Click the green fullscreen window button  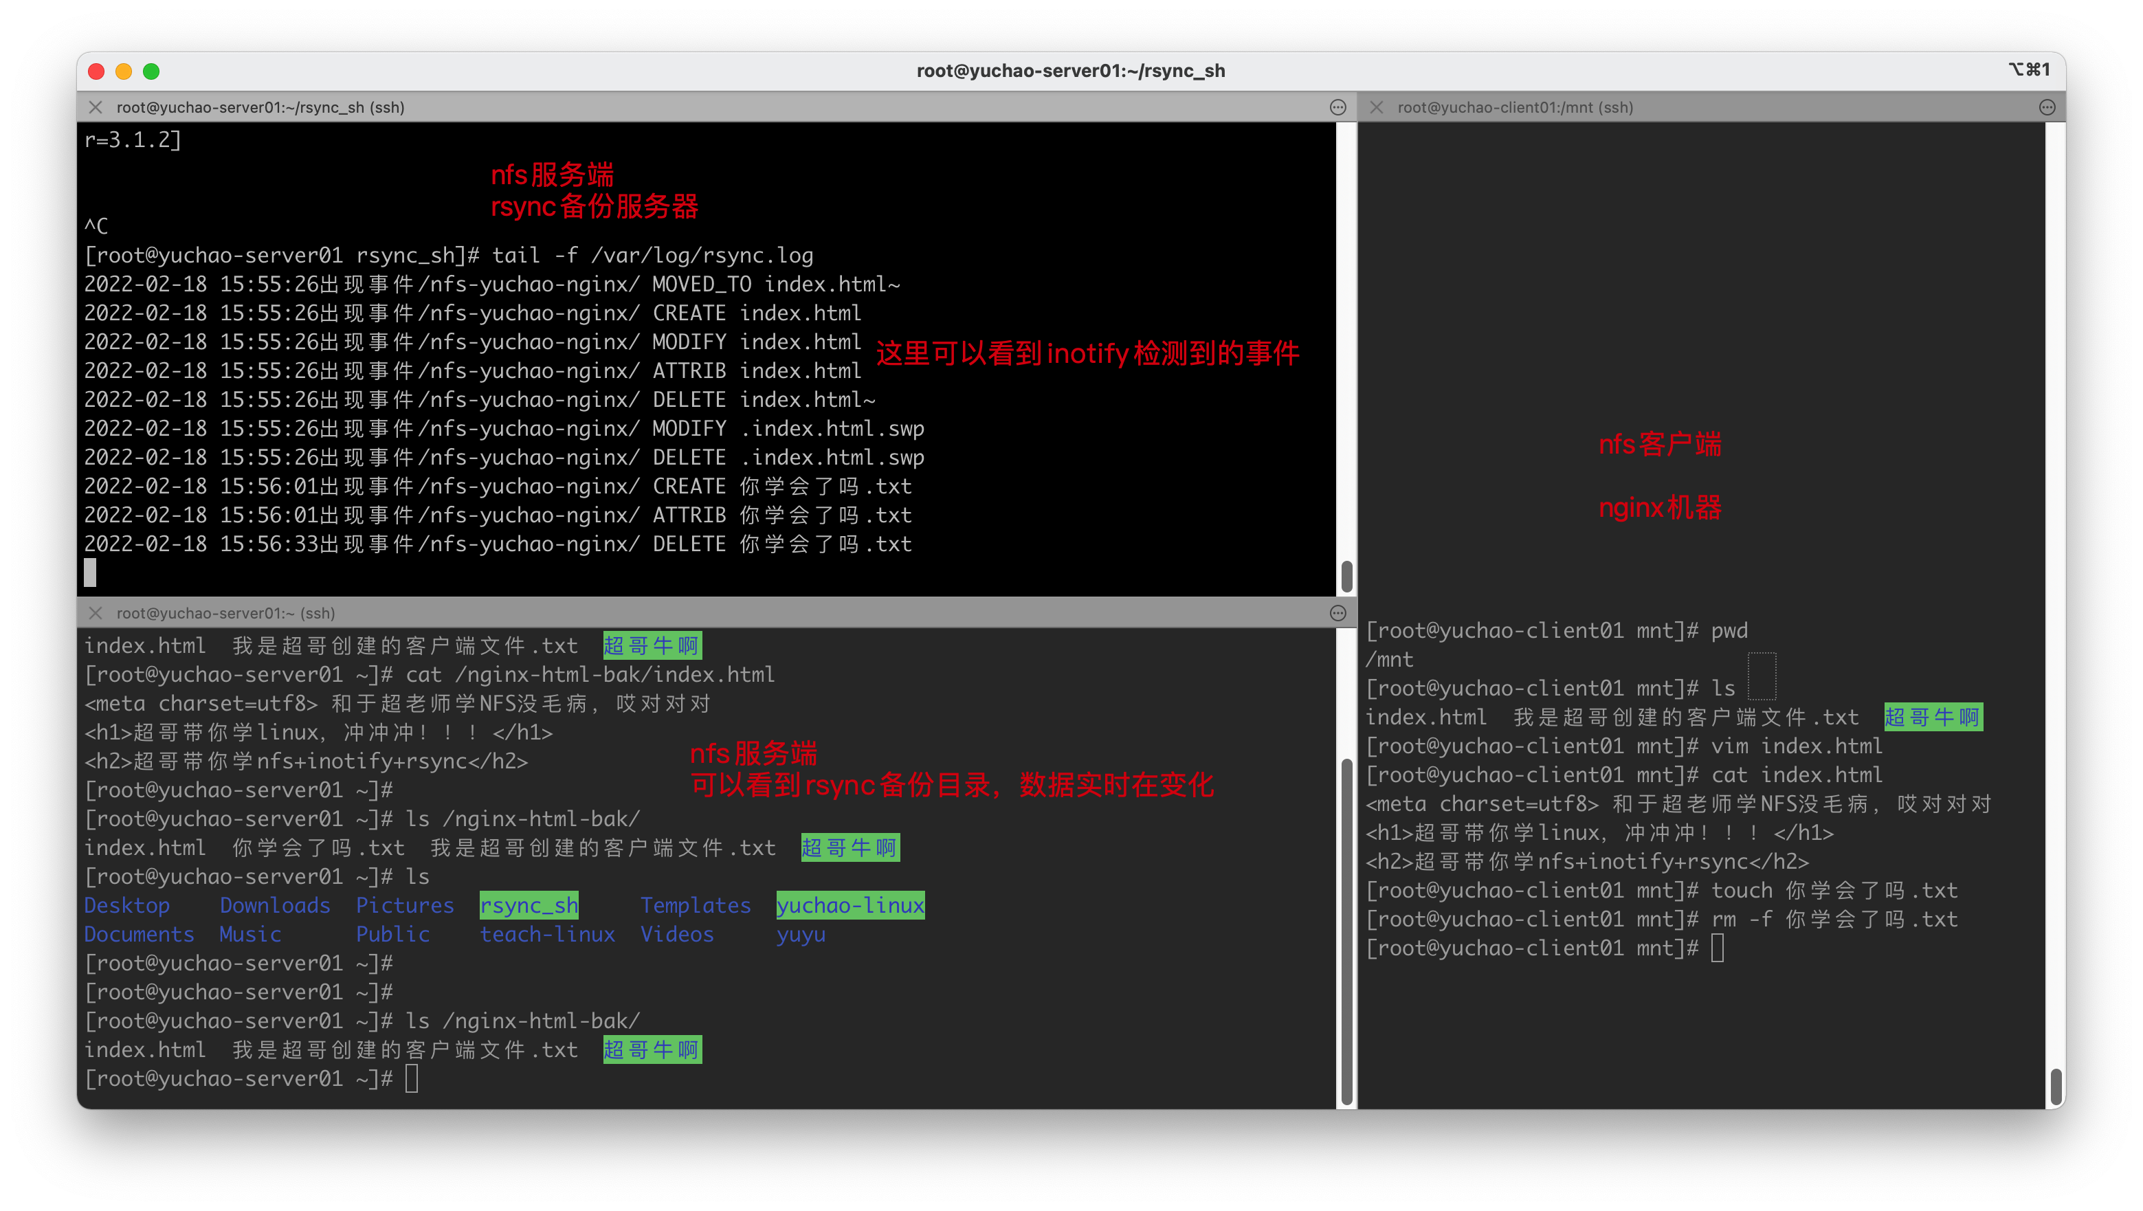(151, 71)
